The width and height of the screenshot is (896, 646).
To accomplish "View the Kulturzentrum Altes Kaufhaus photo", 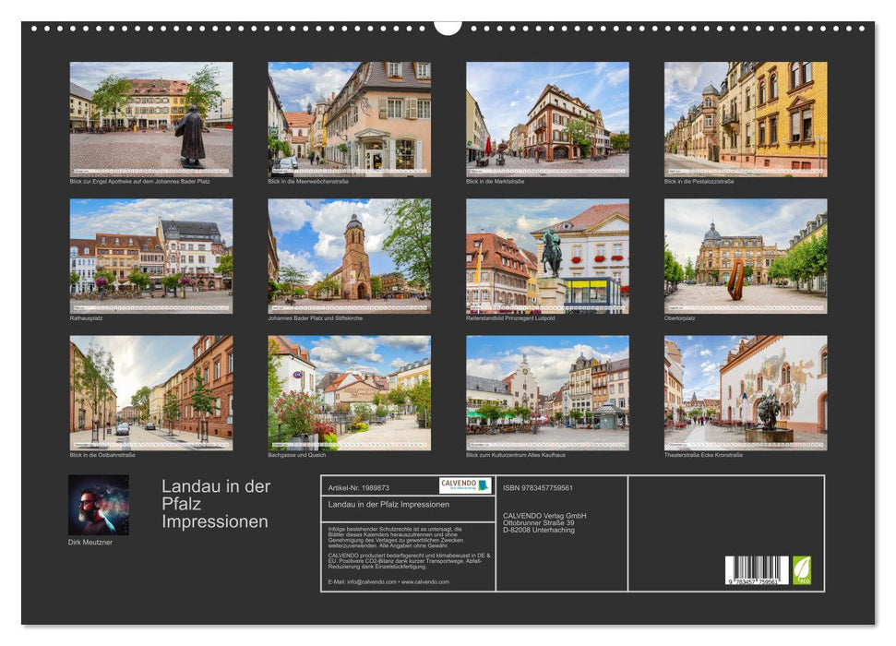I will point(547,392).
